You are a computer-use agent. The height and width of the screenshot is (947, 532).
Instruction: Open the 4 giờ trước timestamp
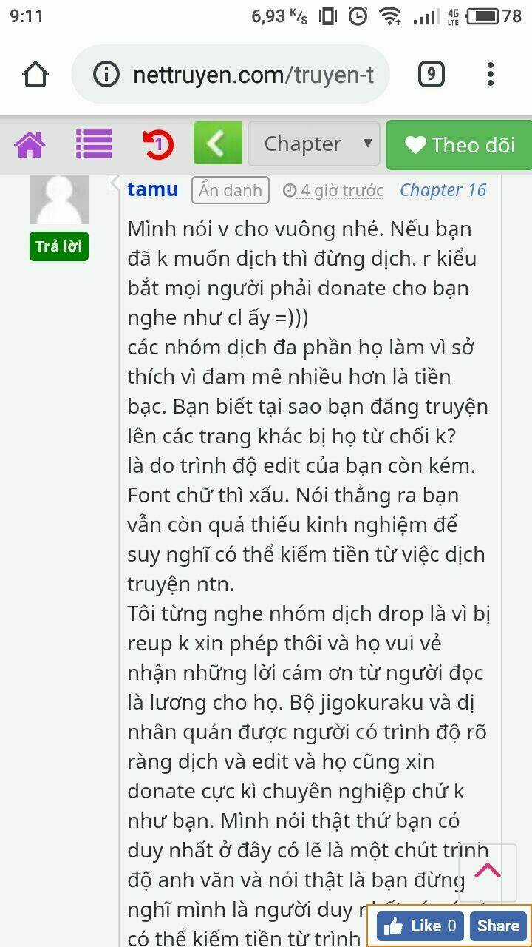pyautogui.click(x=334, y=191)
